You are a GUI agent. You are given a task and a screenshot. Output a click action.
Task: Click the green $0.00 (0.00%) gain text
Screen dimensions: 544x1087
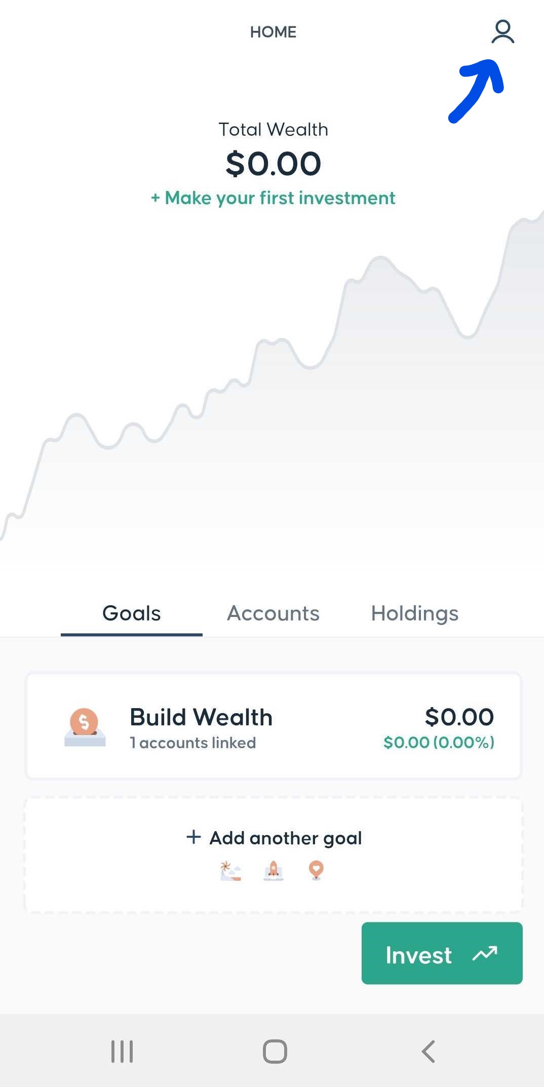439,743
